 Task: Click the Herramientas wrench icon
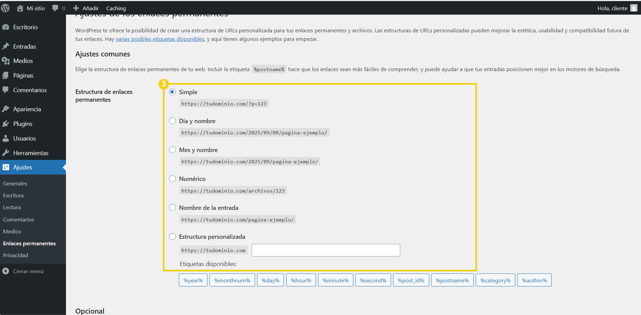pos(6,153)
